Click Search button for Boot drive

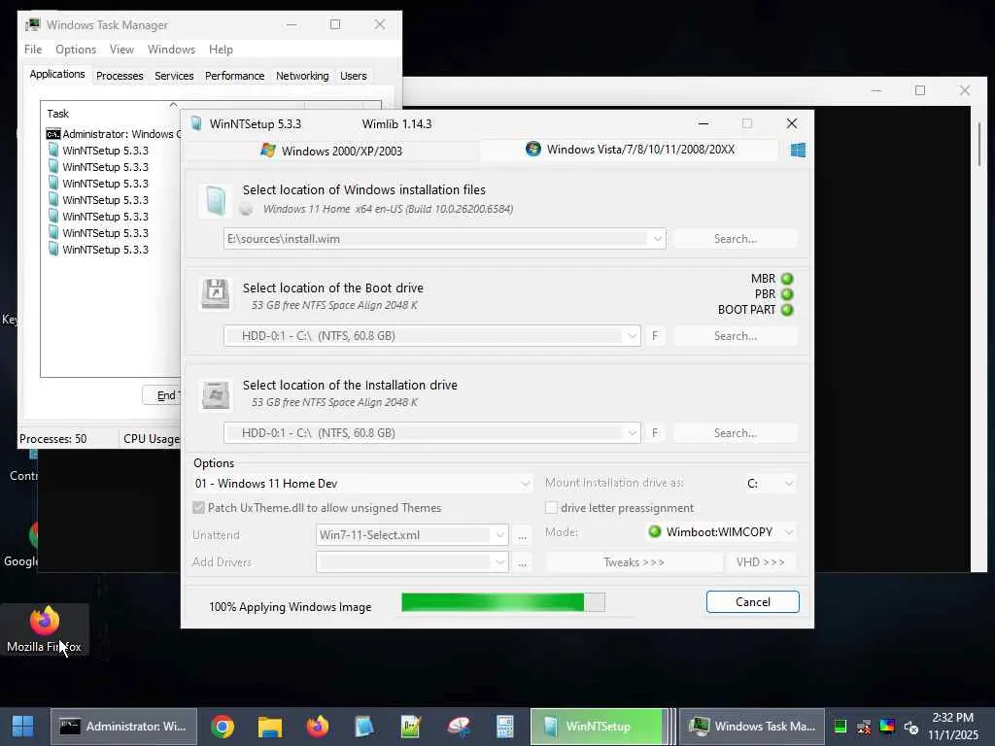click(735, 336)
